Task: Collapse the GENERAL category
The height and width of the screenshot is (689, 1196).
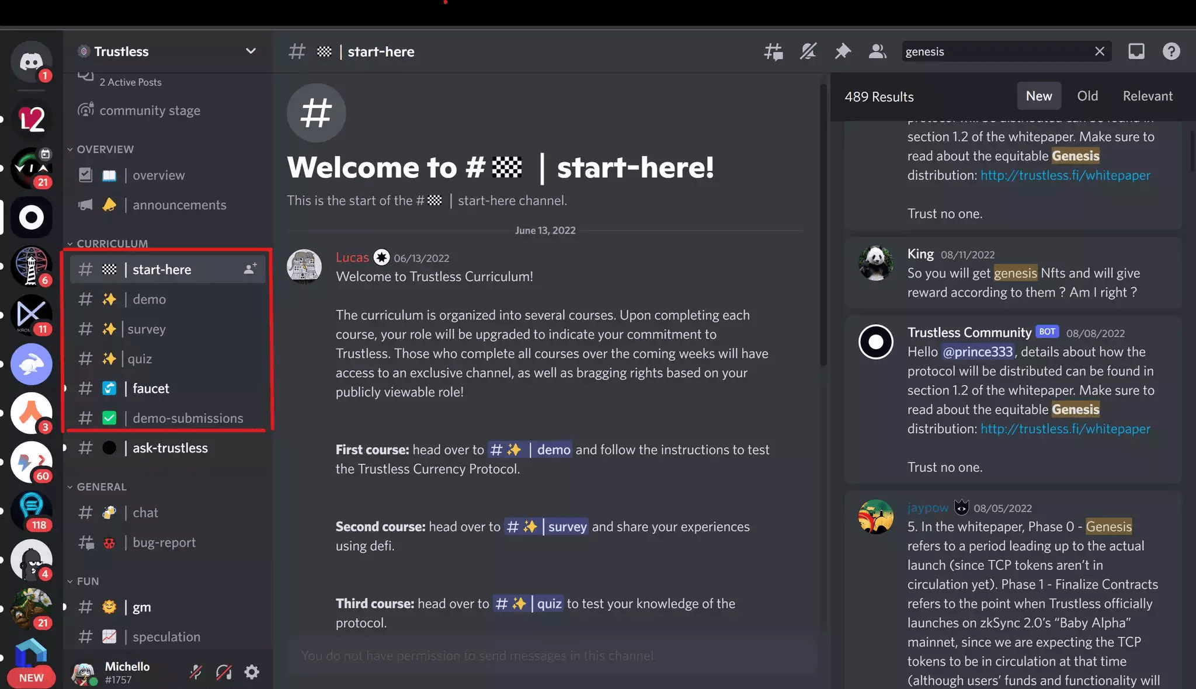Action: pyautogui.click(x=101, y=486)
